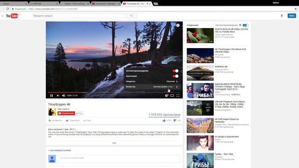Click the timescapes.org link in description

pos(110,132)
